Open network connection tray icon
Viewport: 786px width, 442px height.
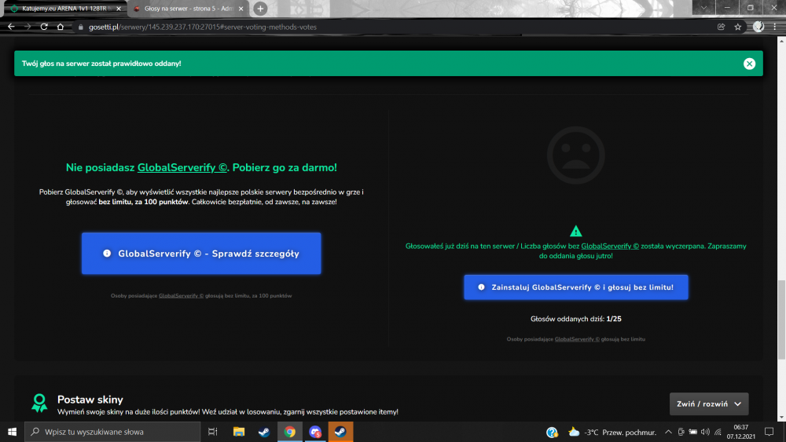coord(718,432)
